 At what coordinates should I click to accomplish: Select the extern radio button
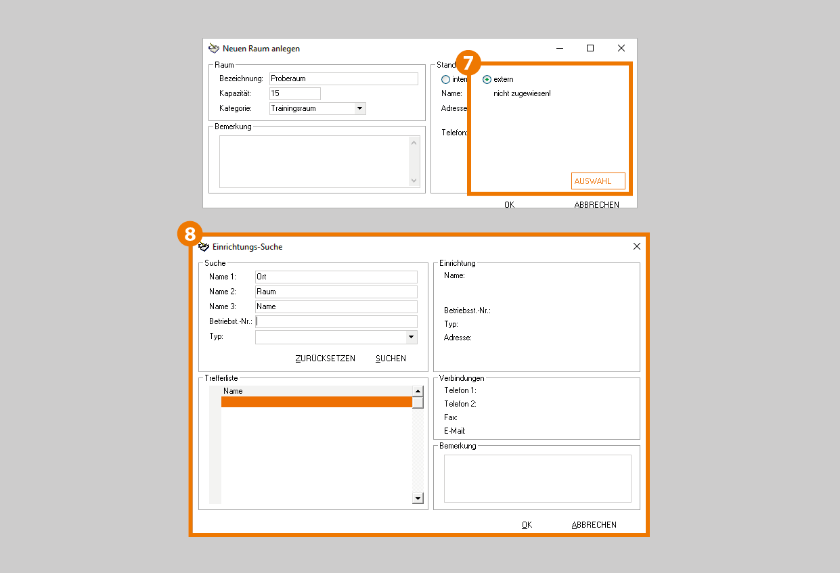[487, 80]
